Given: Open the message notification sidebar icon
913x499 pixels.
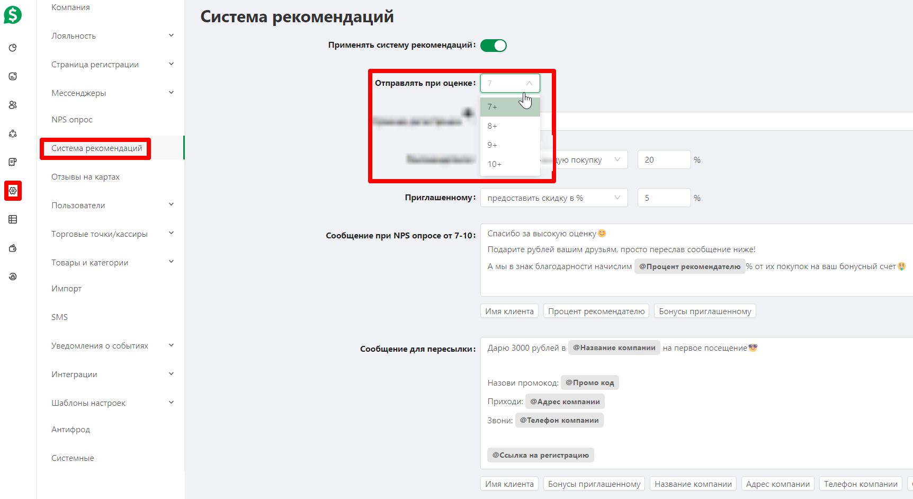Looking at the screenshot, I should 13,76.
